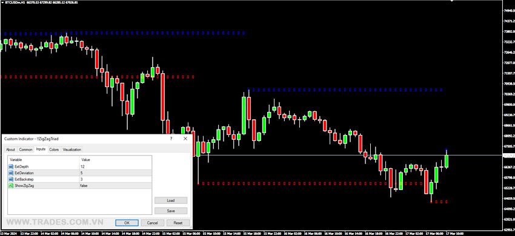
Task: Switch to the Colors tab
Action: click(x=54, y=149)
